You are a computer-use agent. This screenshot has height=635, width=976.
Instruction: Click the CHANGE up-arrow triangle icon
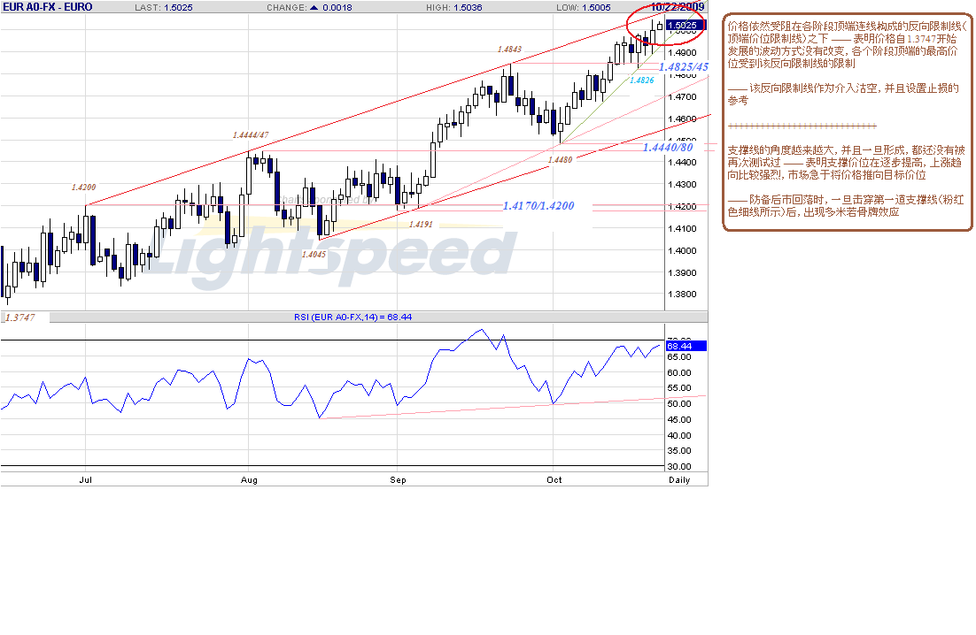[x=314, y=7]
